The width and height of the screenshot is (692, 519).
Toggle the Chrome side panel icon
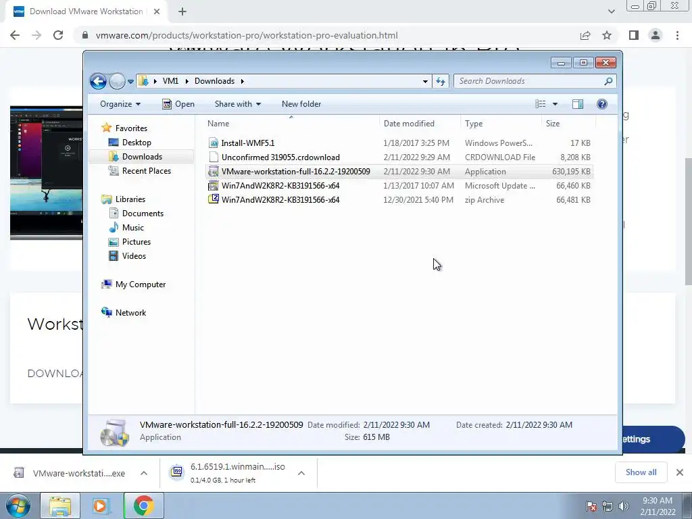634,35
